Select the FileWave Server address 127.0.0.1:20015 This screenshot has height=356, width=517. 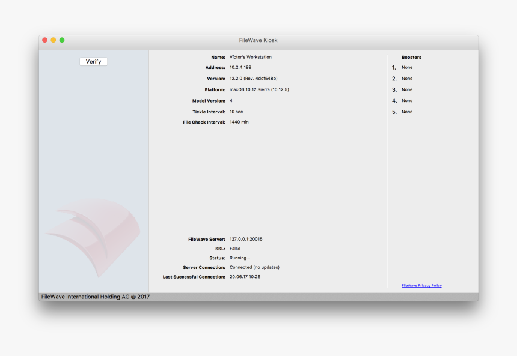click(x=246, y=239)
